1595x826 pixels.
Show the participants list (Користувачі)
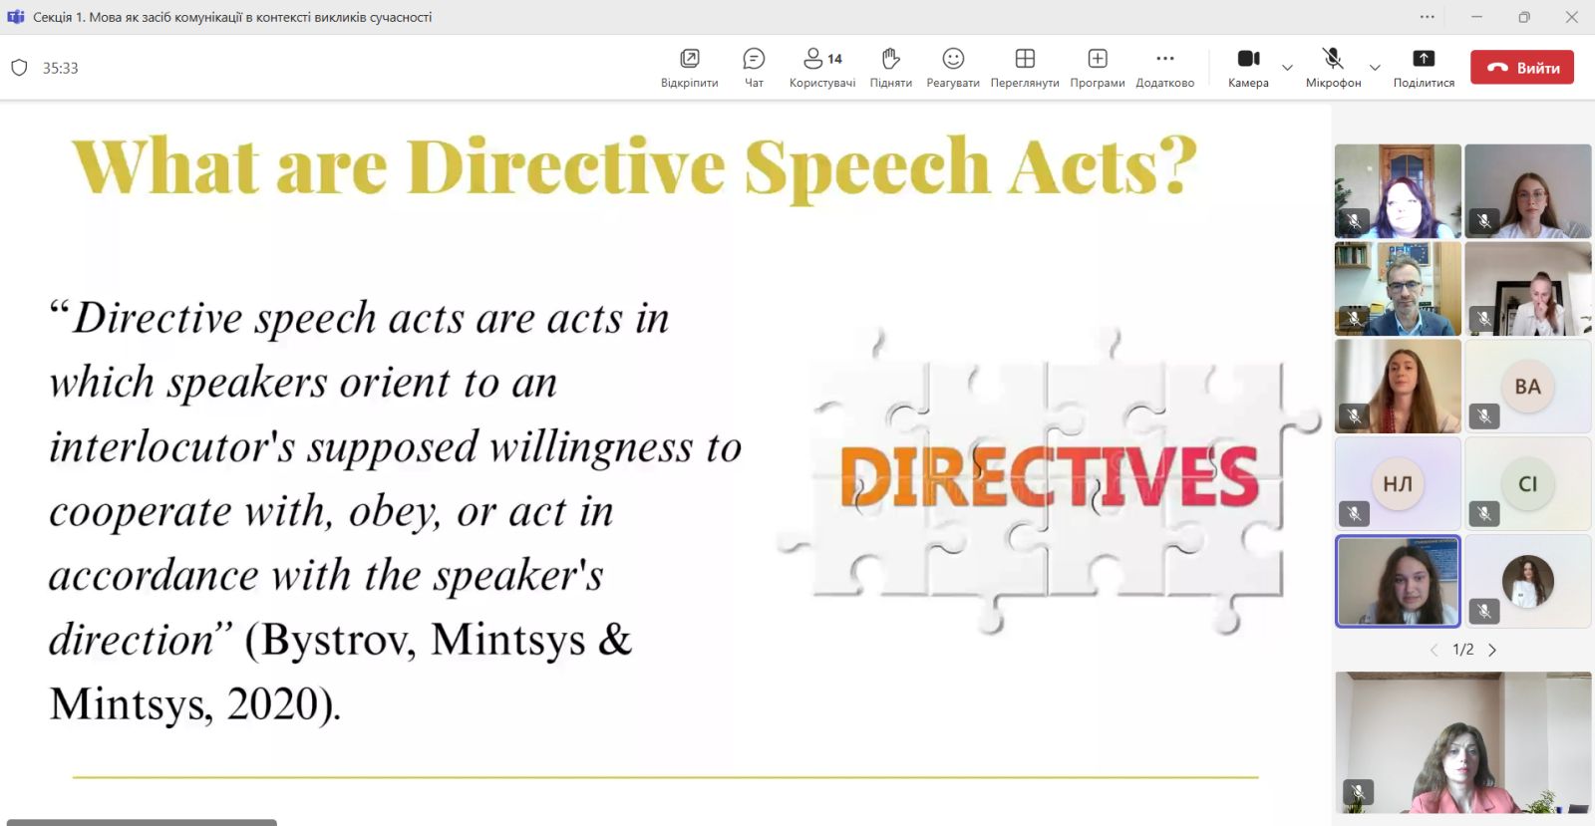821,67
